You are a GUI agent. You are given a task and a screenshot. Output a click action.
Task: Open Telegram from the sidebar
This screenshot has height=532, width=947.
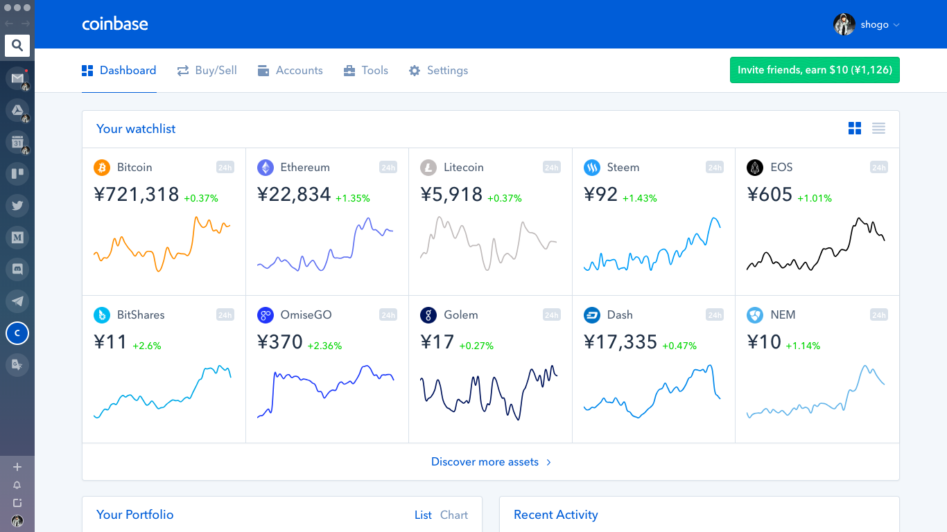[17, 301]
